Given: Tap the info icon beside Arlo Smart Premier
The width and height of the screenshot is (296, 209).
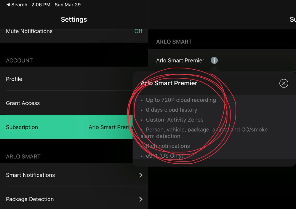Looking at the screenshot, I should (214, 60).
